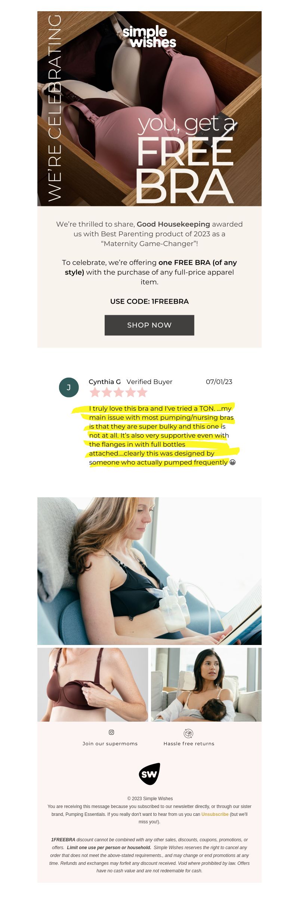Click the Cynthia G reviewer name
This screenshot has height=897, width=299.
coord(105,382)
